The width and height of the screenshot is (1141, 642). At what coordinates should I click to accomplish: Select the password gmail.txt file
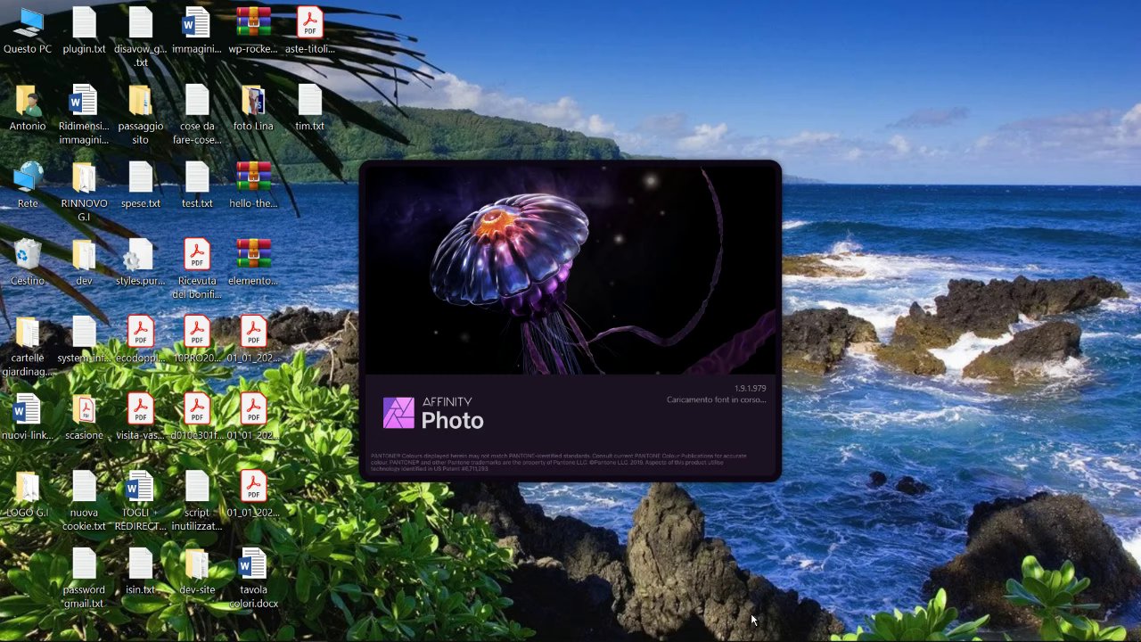84,579
